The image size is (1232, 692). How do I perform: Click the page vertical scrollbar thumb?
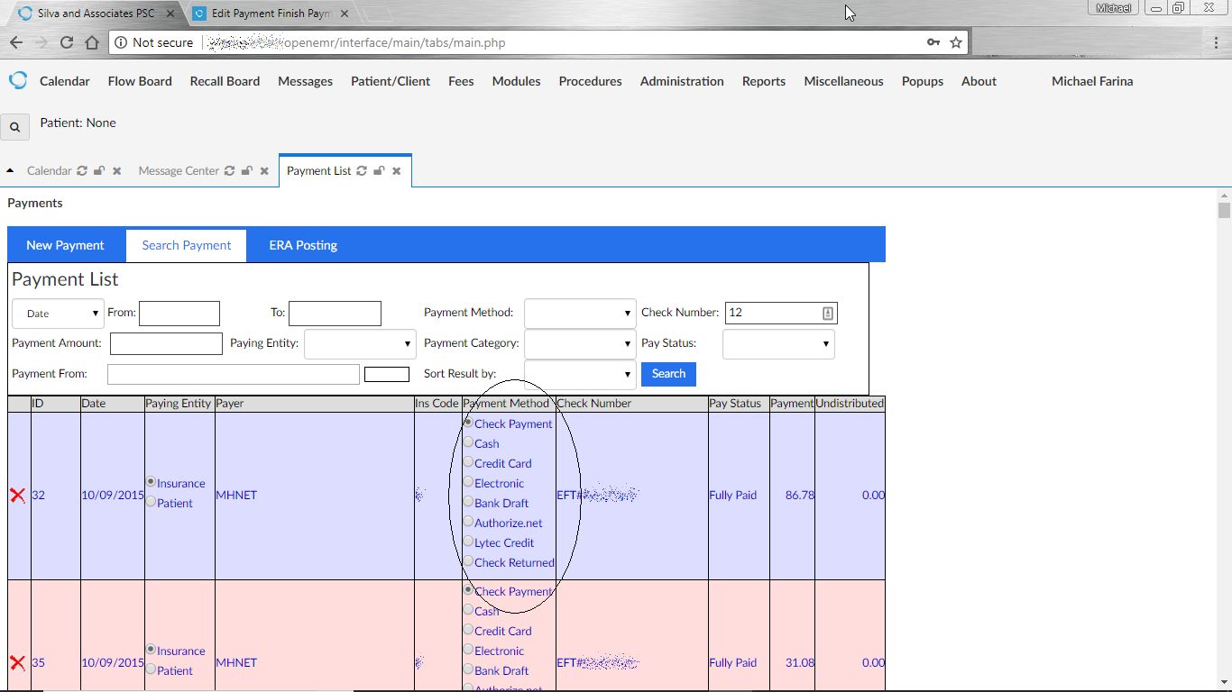[x=1224, y=211]
